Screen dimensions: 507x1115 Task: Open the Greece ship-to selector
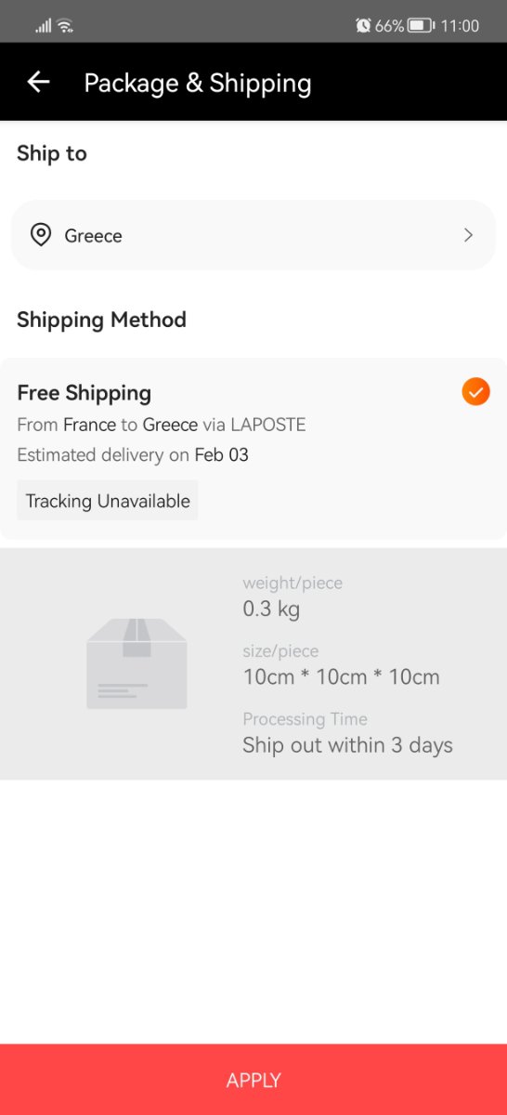click(253, 235)
